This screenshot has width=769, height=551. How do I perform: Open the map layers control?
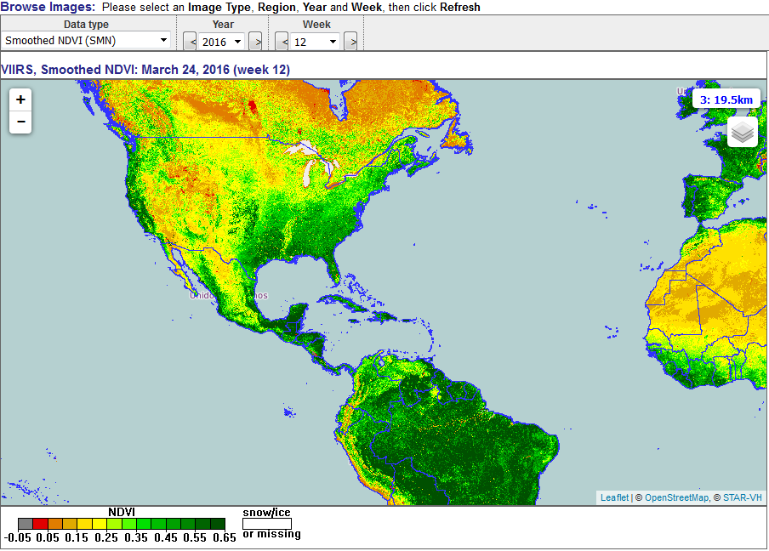pyautogui.click(x=743, y=132)
